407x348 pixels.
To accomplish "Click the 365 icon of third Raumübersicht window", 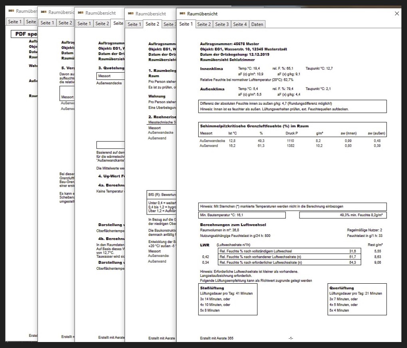I will pos(80,13).
